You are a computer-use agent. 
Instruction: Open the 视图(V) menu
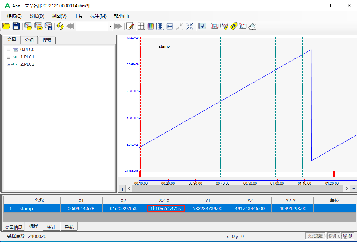pyautogui.click(x=59, y=16)
